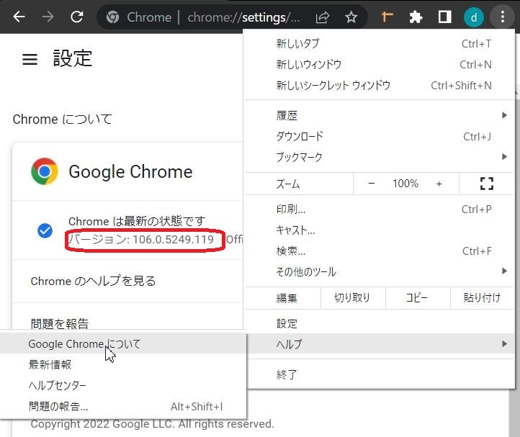Select 新しいタブ menu item
This screenshot has height=437, width=520.
click(380, 43)
